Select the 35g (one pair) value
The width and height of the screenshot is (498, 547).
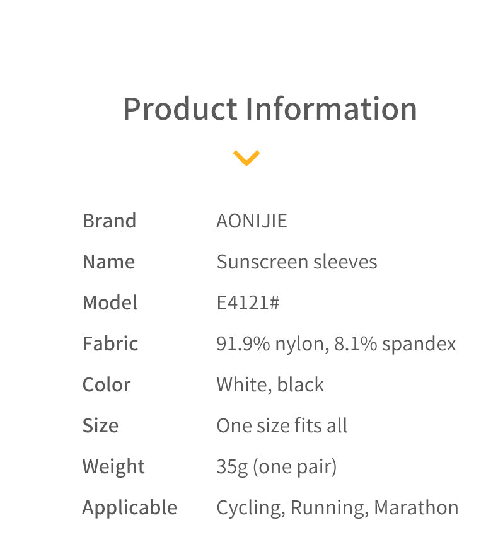pos(276,466)
